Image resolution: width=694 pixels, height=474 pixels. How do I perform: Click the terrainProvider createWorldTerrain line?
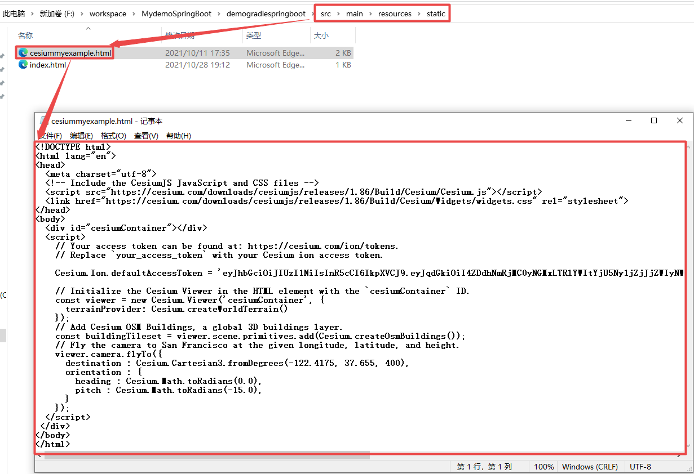[176, 309]
